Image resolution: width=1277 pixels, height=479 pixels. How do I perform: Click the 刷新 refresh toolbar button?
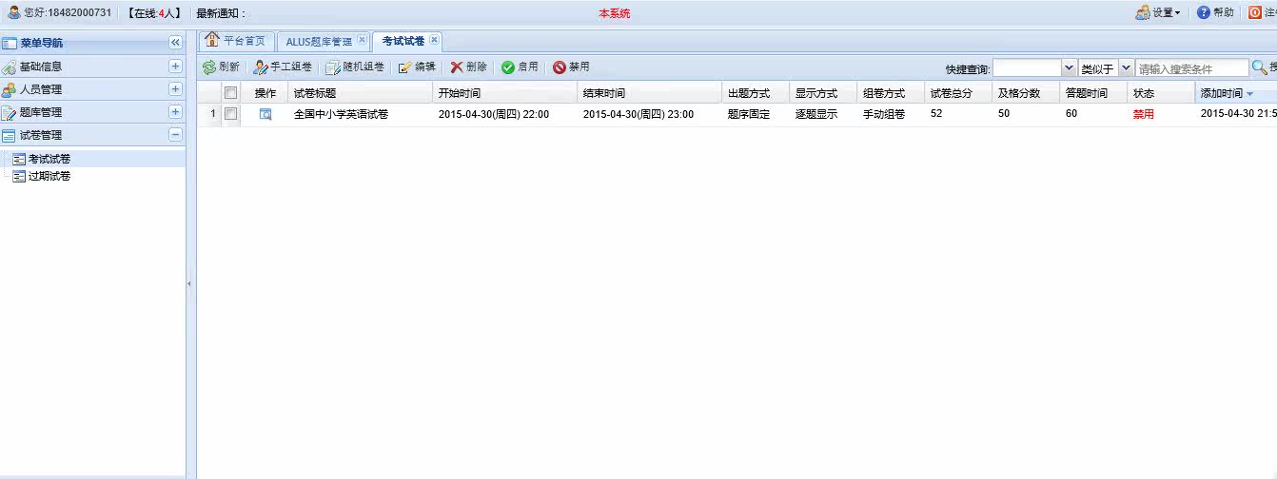(x=221, y=67)
